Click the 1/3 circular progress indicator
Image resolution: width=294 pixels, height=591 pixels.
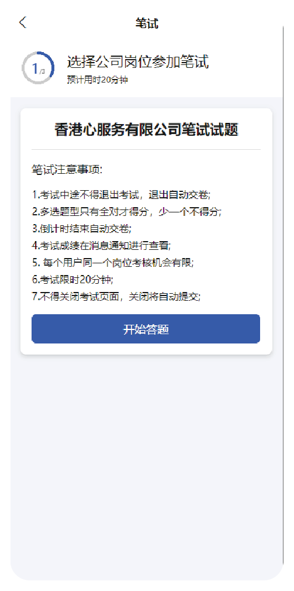(38, 68)
